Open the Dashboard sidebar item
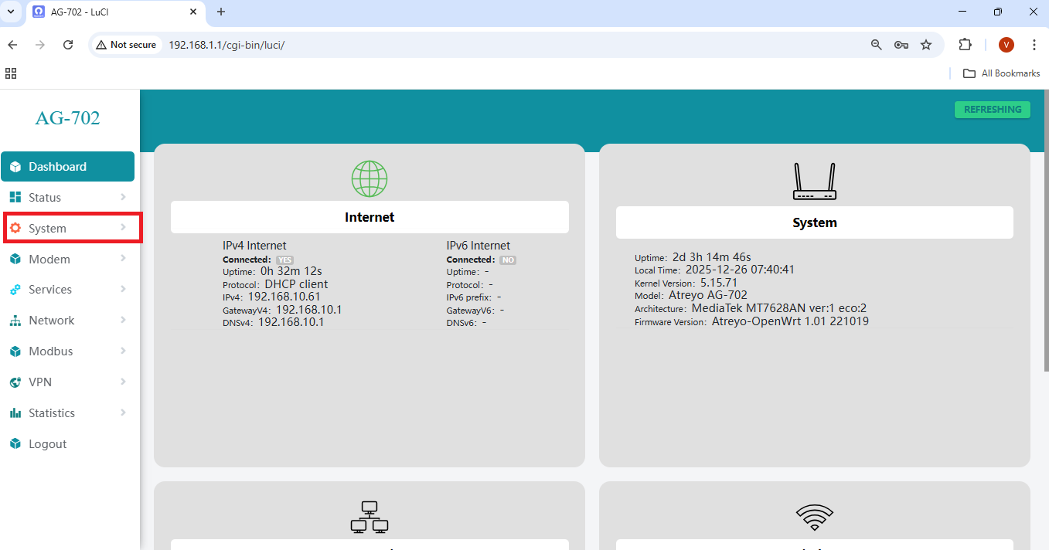This screenshot has width=1049, height=550. coord(68,167)
